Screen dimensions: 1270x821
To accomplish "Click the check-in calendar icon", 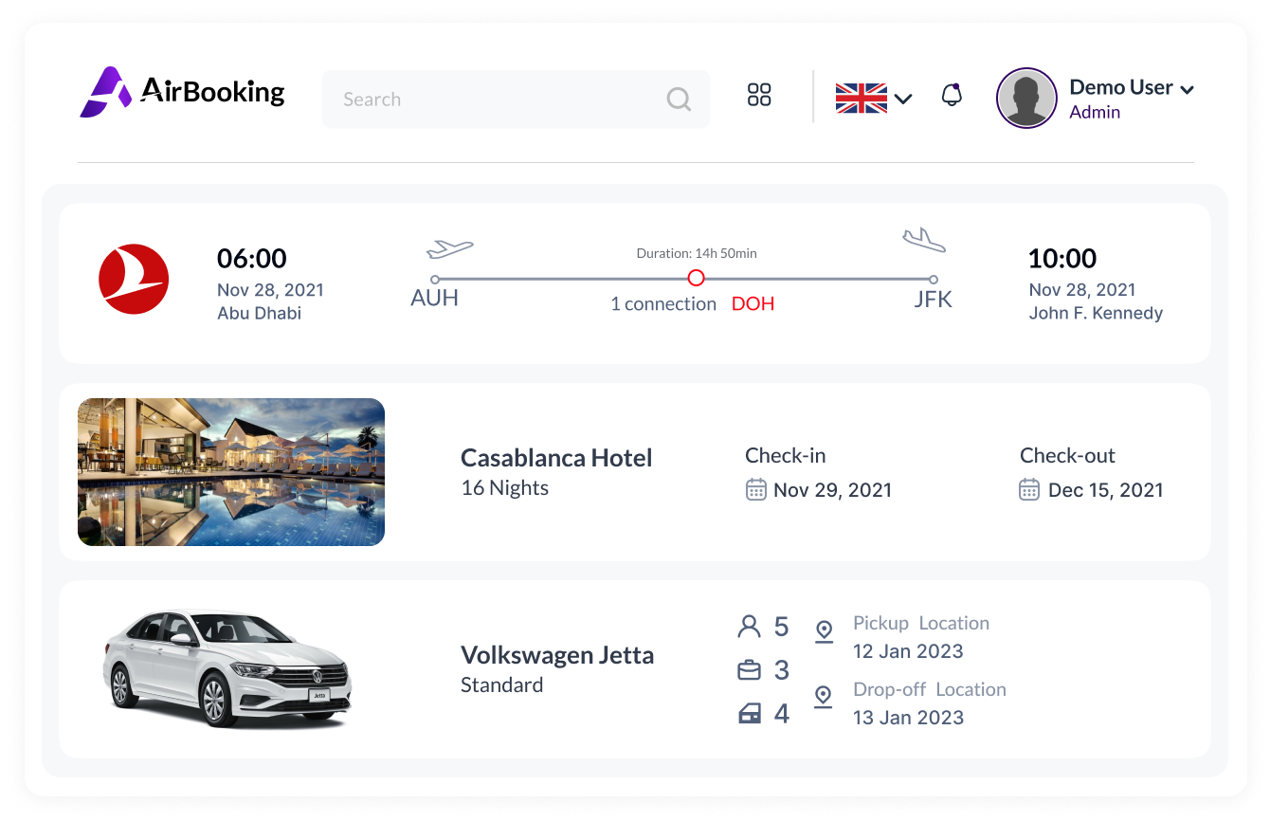I will pyautogui.click(x=755, y=489).
